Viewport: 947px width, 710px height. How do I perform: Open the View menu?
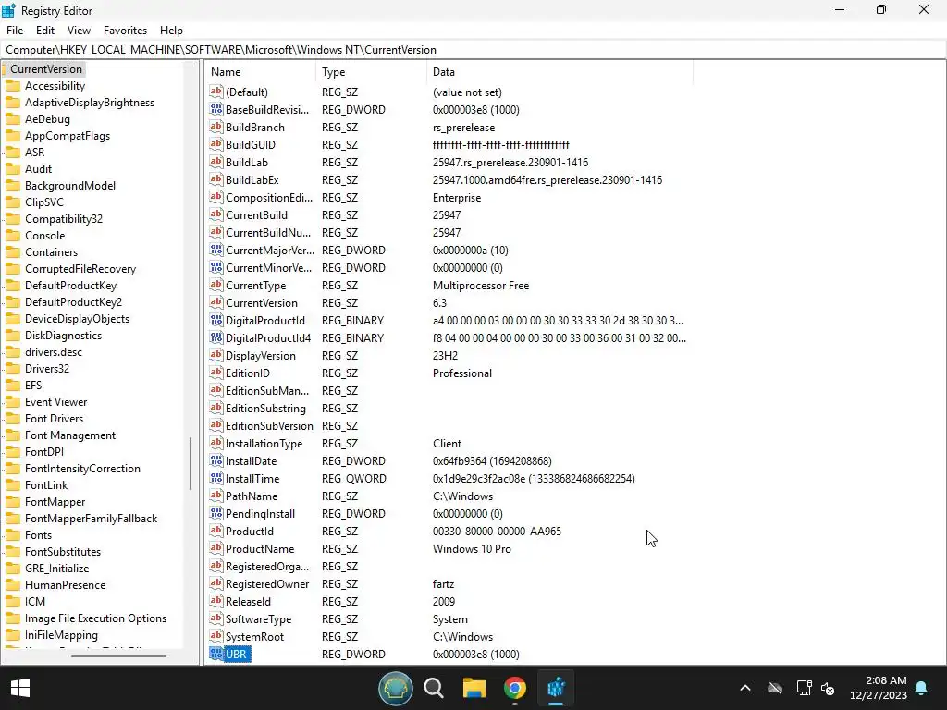point(79,31)
